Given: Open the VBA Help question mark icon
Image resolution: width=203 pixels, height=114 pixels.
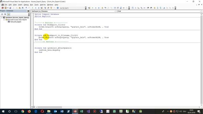Looking at the screenshot, I should [58, 8].
